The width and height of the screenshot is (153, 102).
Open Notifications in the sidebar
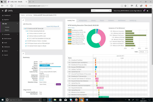pyautogui.click(x=7, y=39)
